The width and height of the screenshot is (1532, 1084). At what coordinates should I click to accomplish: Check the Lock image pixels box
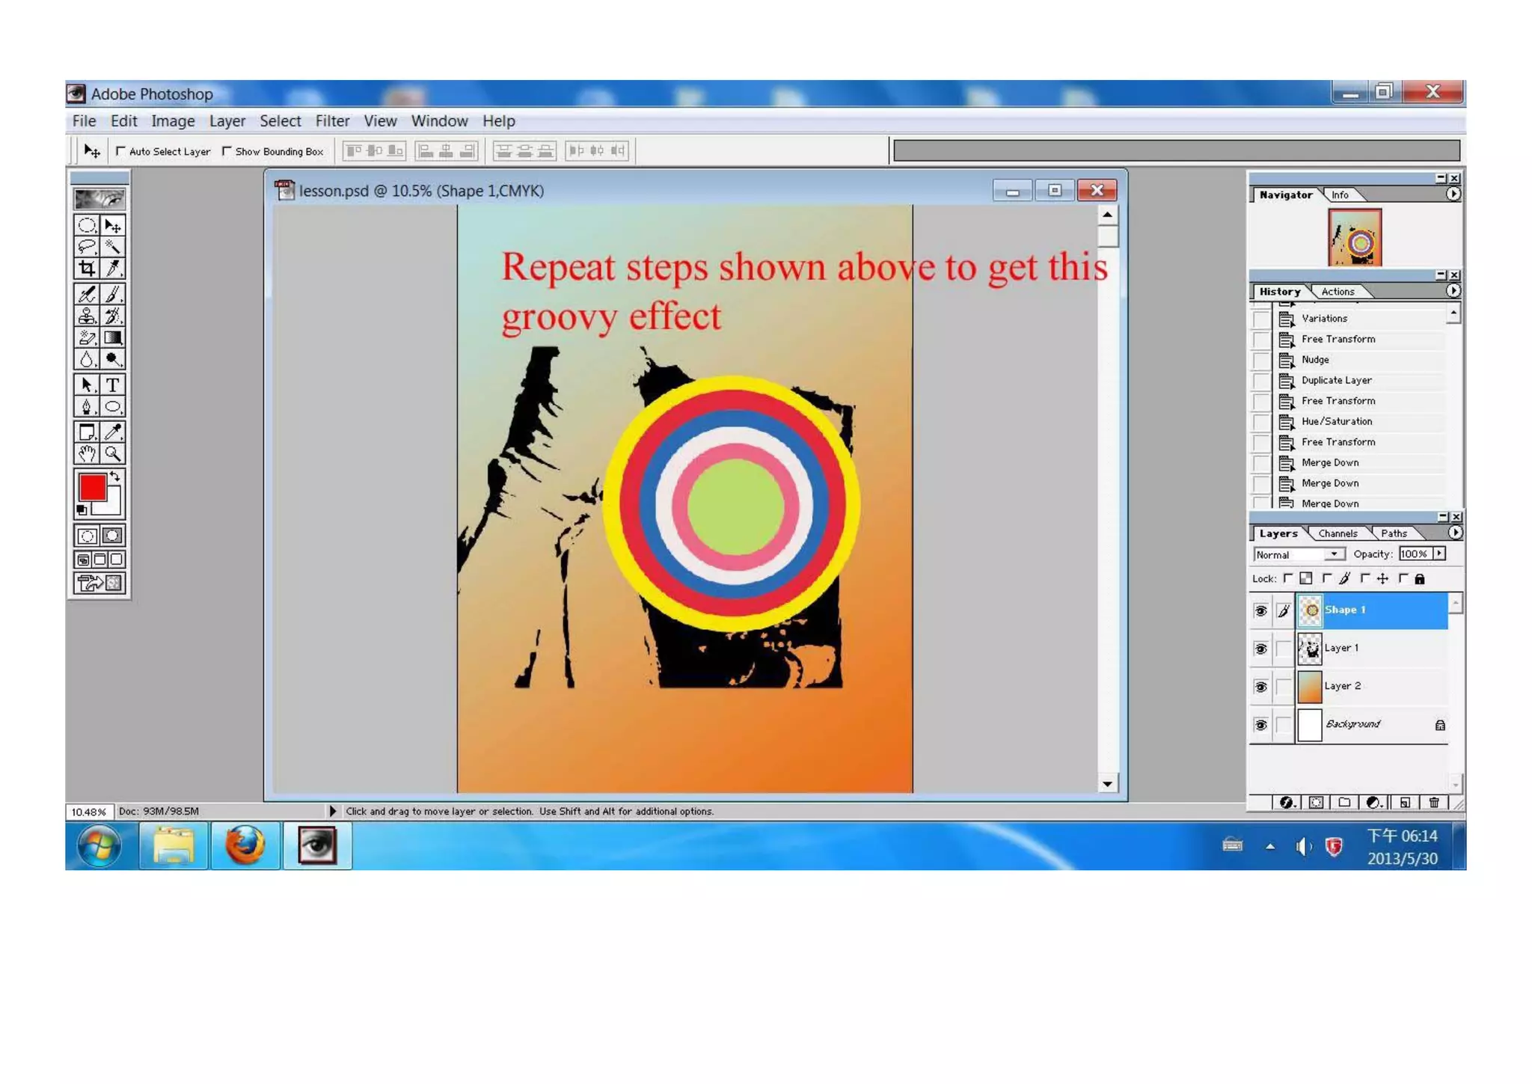(x=1327, y=578)
